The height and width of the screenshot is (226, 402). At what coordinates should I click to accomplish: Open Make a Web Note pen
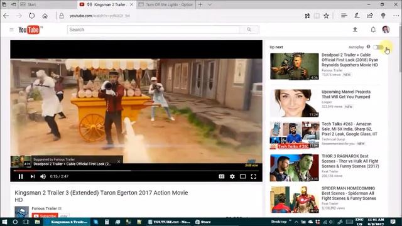click(357, 16)
